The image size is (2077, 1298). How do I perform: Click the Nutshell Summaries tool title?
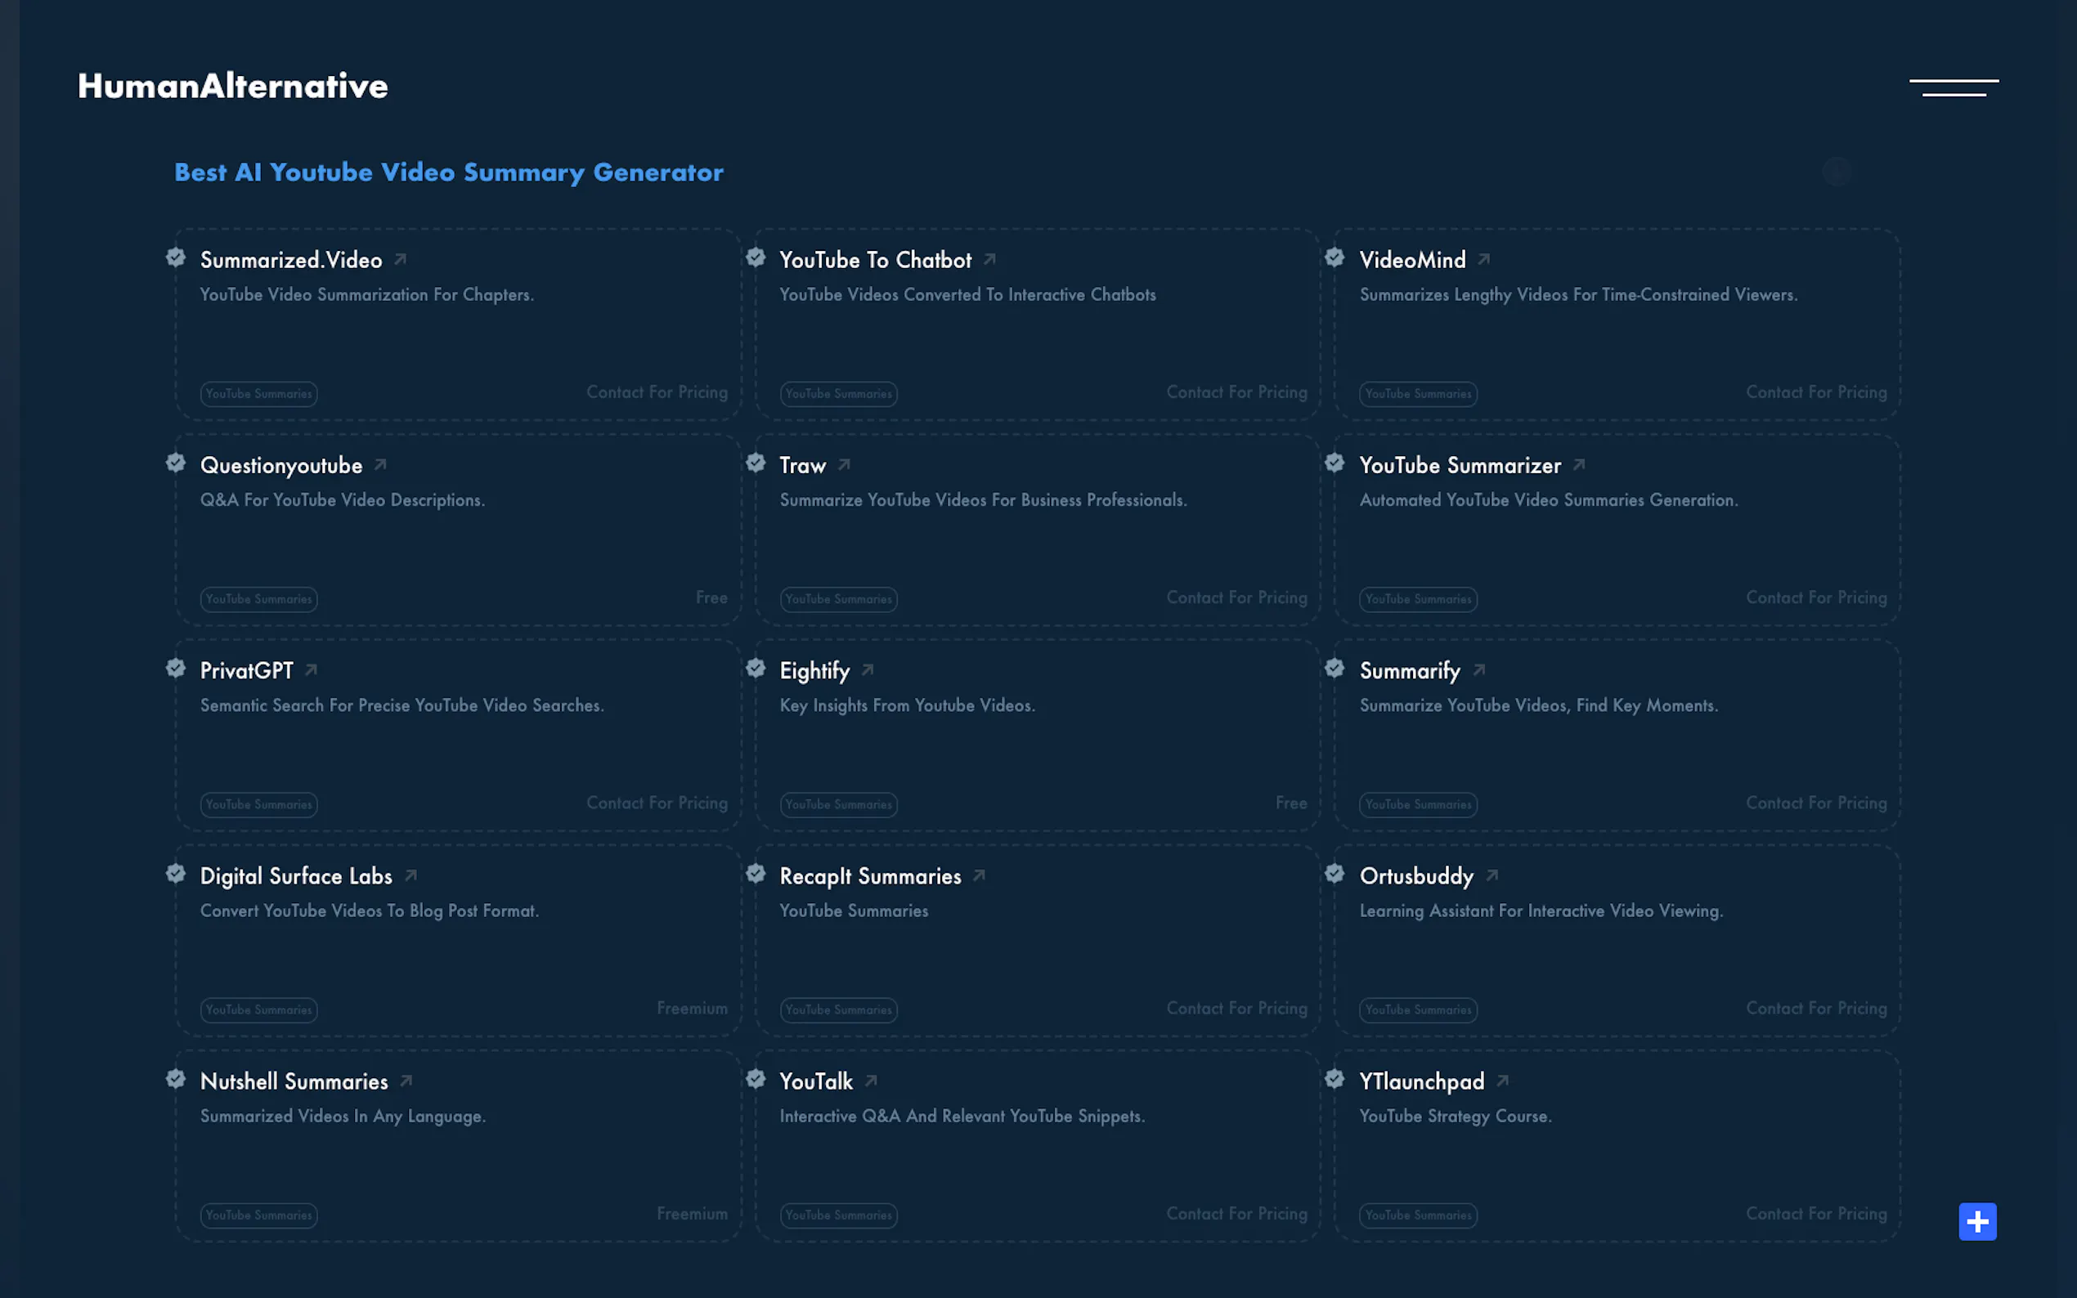[x=294, y=1081]
